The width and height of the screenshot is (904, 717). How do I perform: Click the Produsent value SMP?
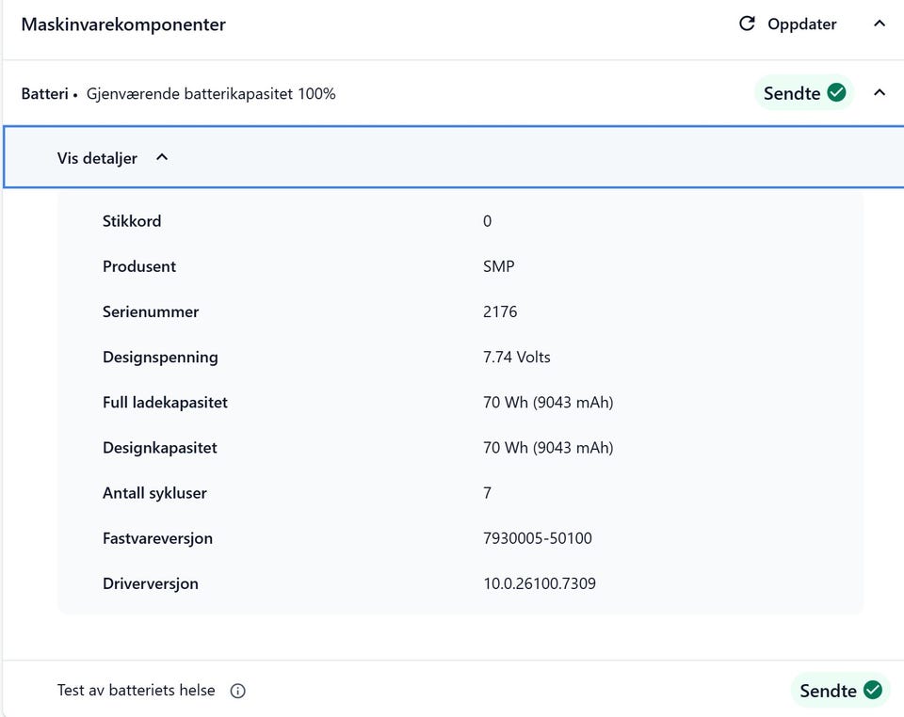click(498, 266)
